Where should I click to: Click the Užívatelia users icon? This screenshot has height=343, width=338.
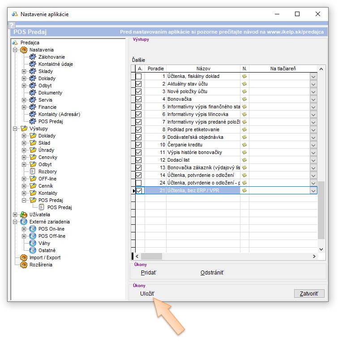(x=24, y=214)
